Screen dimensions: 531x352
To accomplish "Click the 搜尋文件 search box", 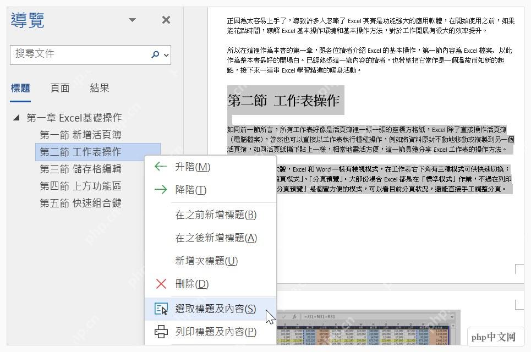I will tap(90, 55).
